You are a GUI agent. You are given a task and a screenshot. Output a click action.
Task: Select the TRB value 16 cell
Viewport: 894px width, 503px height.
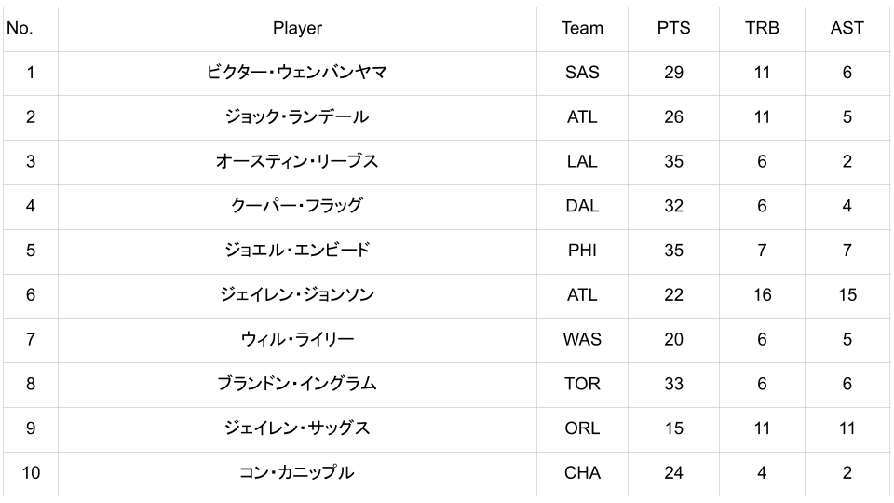[x=762, y=295]
